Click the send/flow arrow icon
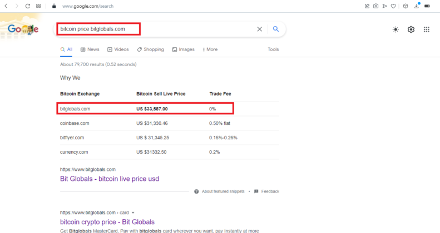This screenshot has width=440, height=233. 385,6
